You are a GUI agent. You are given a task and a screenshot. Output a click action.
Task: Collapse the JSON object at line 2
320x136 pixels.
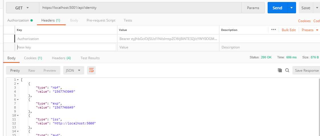(x=18, y=84)
